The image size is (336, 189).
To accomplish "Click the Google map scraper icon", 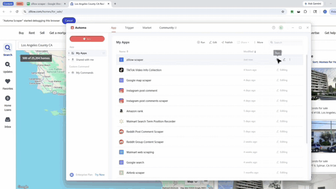I will click(121, 80).
